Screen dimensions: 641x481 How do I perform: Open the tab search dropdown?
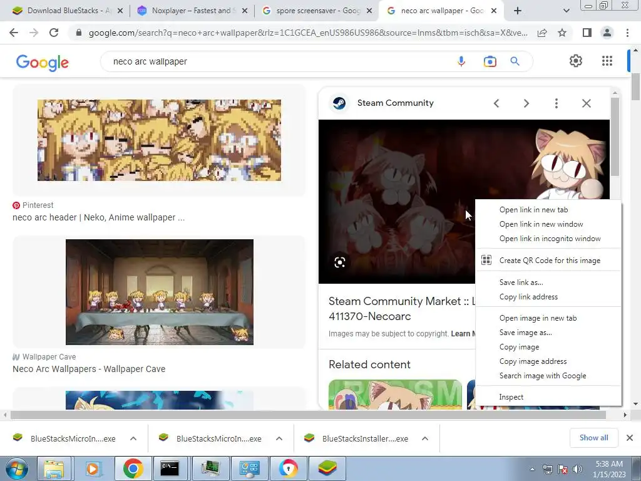566,11
